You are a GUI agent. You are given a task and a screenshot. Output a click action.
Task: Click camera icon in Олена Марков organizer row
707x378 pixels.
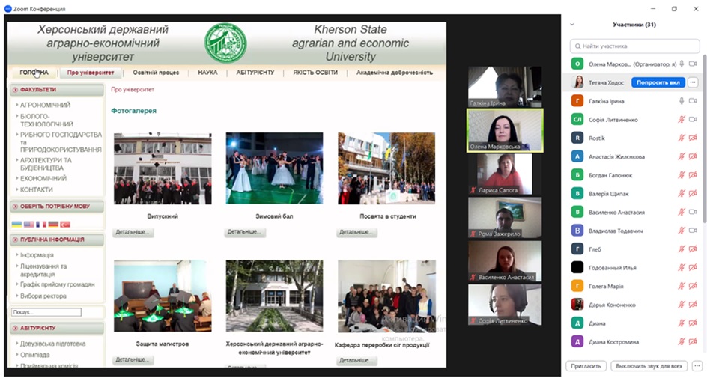coord(693,64)
